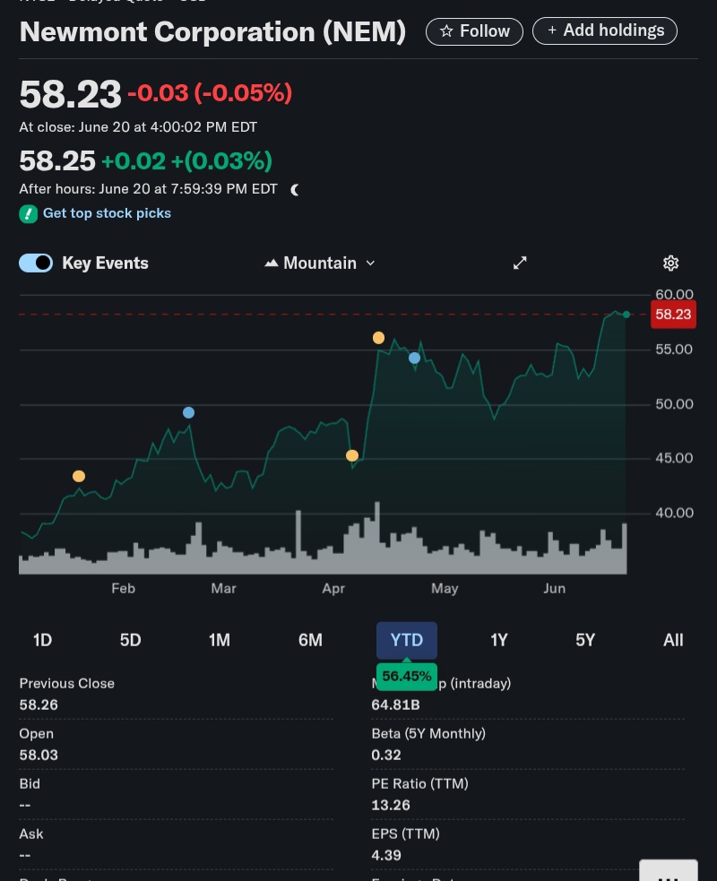Click the closing price 58.23
The width and height of the screenshot is (717, 881).
[x=70, y=94]
